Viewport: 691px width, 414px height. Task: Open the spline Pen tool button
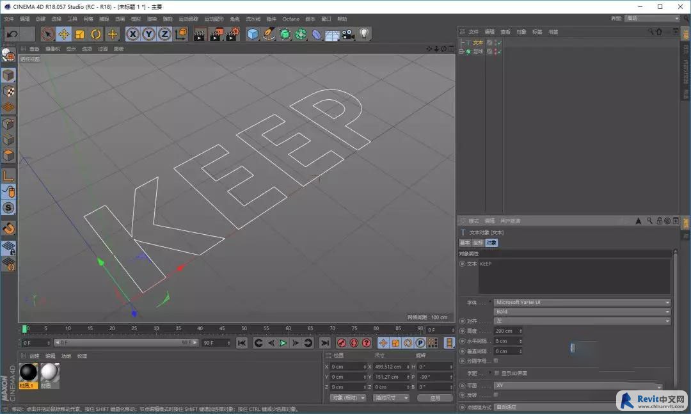point(269,34)
